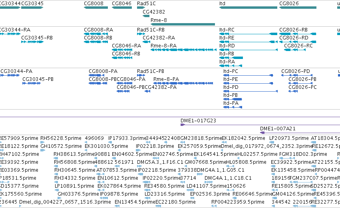Click the CG8008-PA protein label

(x=103, y=71)
